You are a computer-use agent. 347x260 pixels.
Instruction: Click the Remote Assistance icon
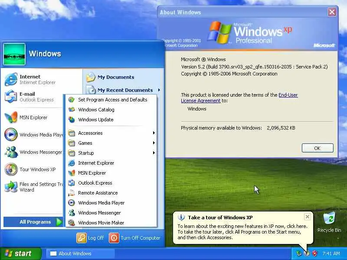click(72, 193)
